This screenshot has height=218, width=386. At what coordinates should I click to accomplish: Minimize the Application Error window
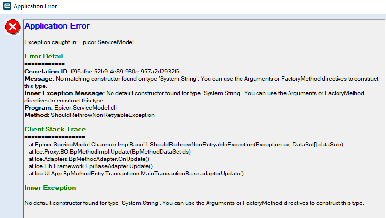367,6
